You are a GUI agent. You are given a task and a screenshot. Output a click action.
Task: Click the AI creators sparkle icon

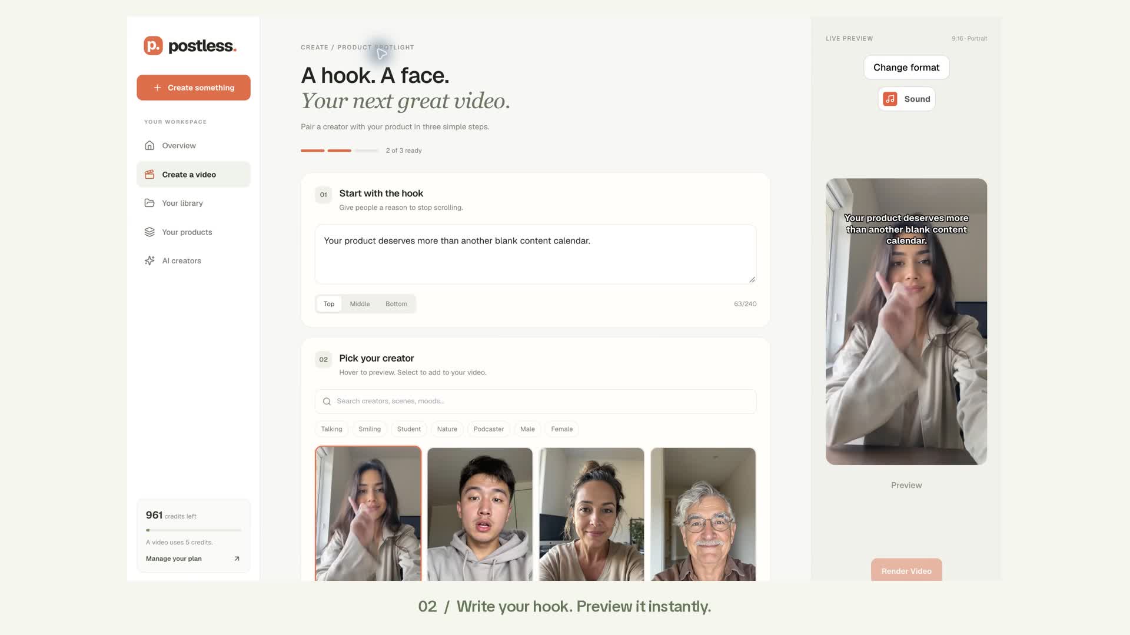tap(149, 260)
